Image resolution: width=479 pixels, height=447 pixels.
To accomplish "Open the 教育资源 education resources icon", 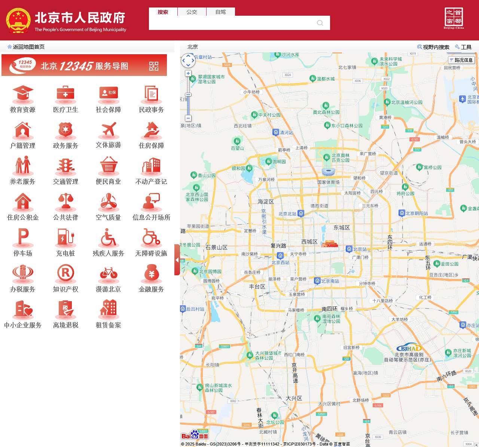I will click(x=23, y=95).
